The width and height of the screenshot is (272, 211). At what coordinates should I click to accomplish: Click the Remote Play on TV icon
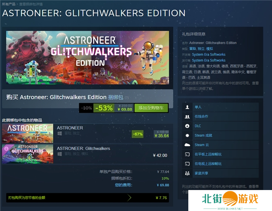coord(187,164)
